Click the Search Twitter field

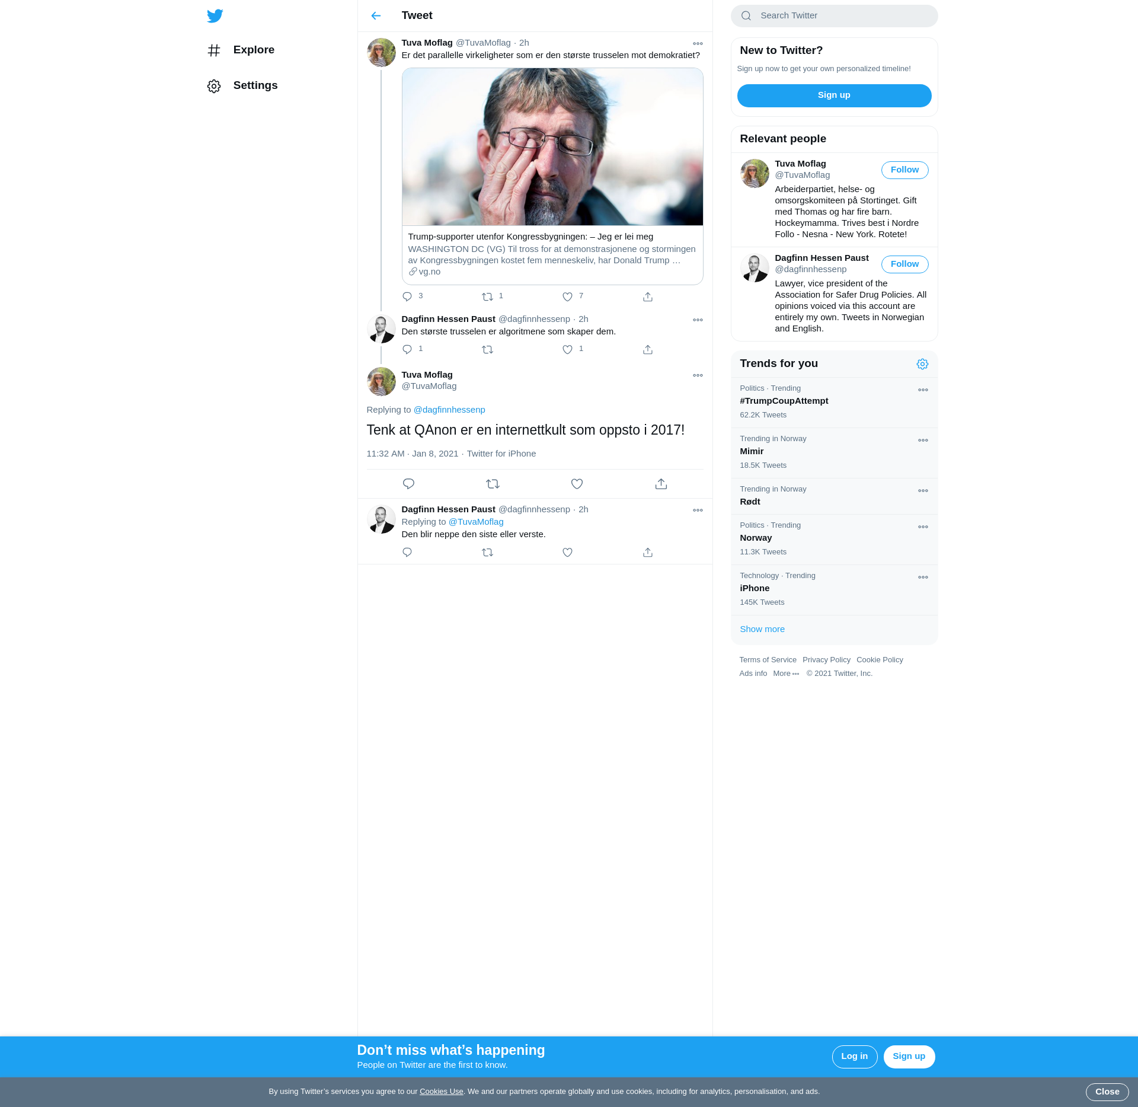point(834,16)
